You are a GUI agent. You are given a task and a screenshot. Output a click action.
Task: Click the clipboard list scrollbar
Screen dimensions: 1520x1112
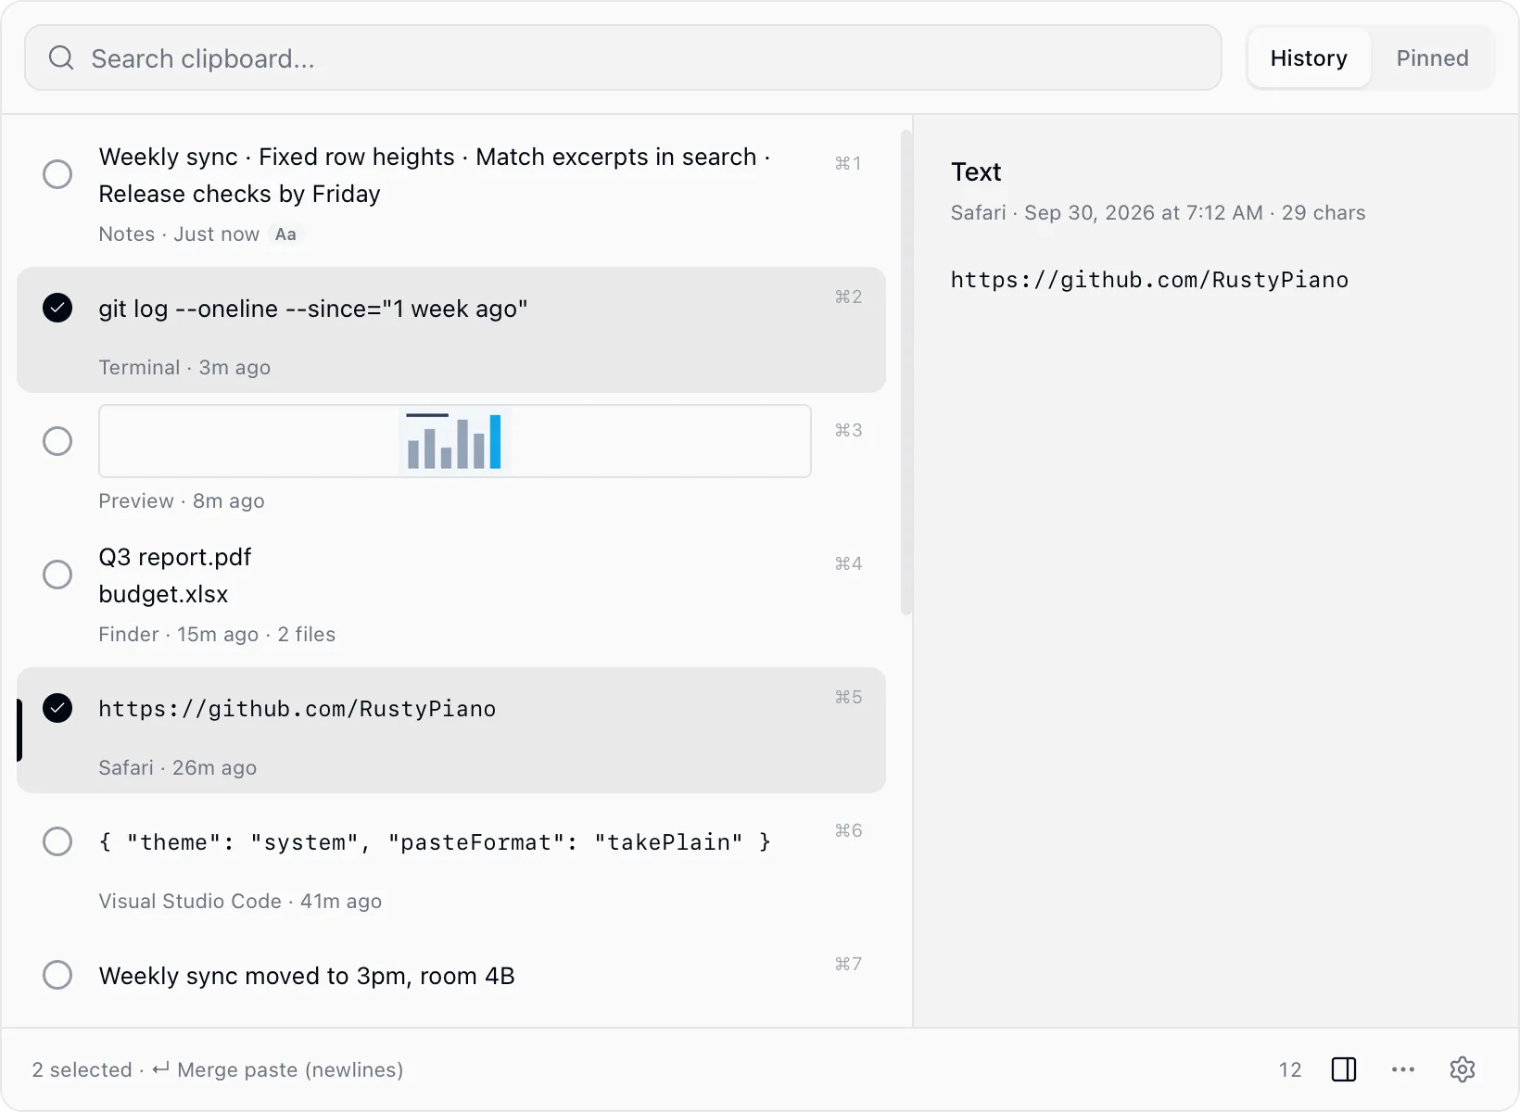tap(906, 373)
